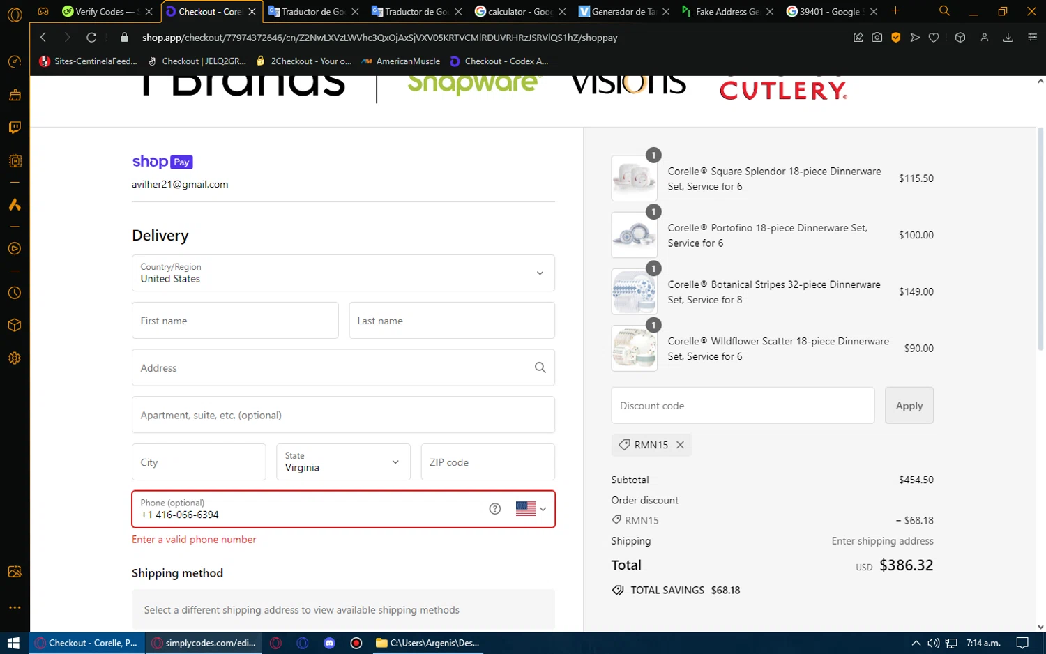1046x654 pixels.
Task: Open Twitch panel in the sidebar
Action: 15,128
